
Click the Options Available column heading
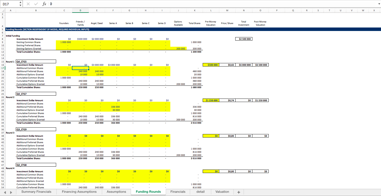click(x=178, y=23)
